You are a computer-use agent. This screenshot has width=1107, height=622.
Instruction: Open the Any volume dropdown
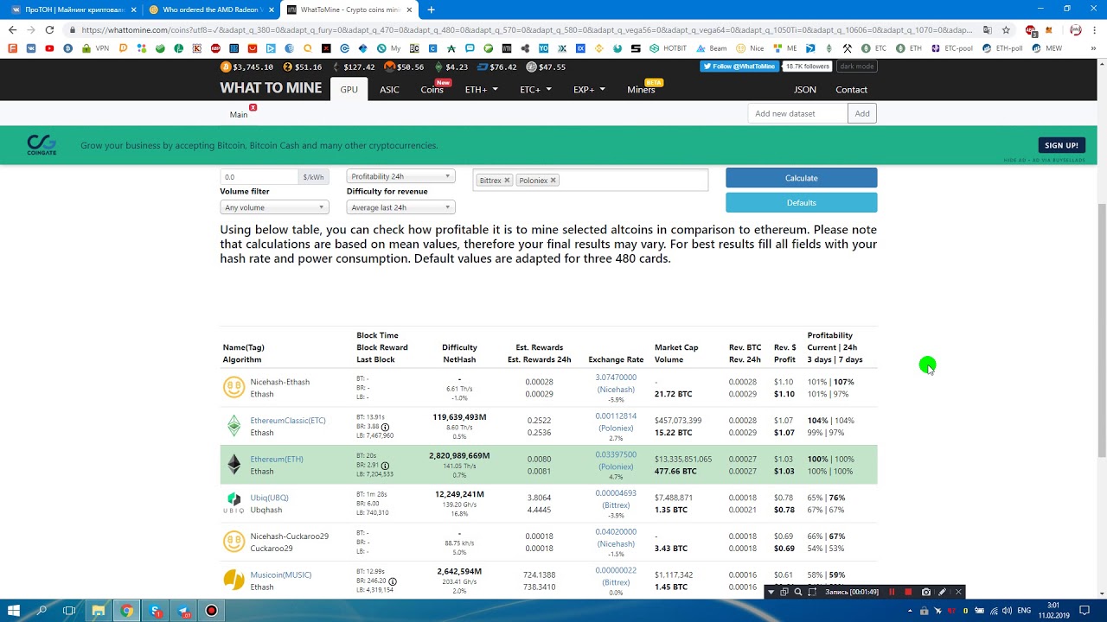click(274, 207)
